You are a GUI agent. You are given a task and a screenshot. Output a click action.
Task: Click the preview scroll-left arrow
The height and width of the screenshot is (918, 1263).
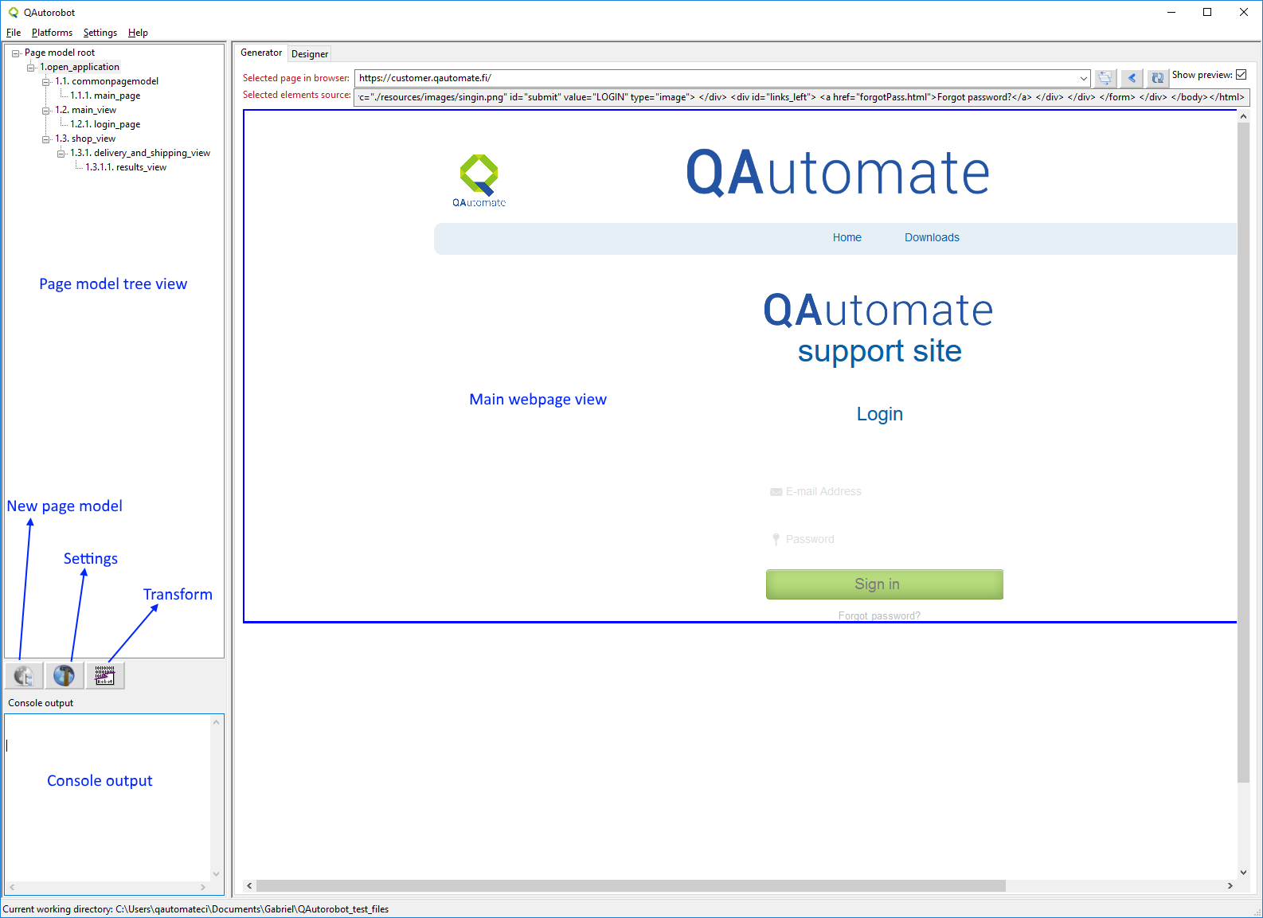[250, 885]
